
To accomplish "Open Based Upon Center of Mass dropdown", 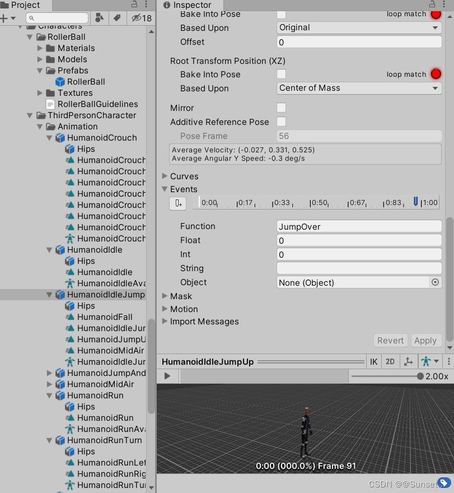I will point(359,88).
